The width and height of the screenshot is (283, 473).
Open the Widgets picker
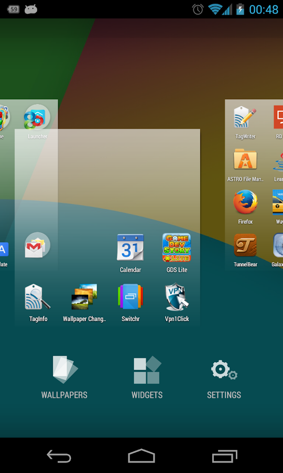147,378
